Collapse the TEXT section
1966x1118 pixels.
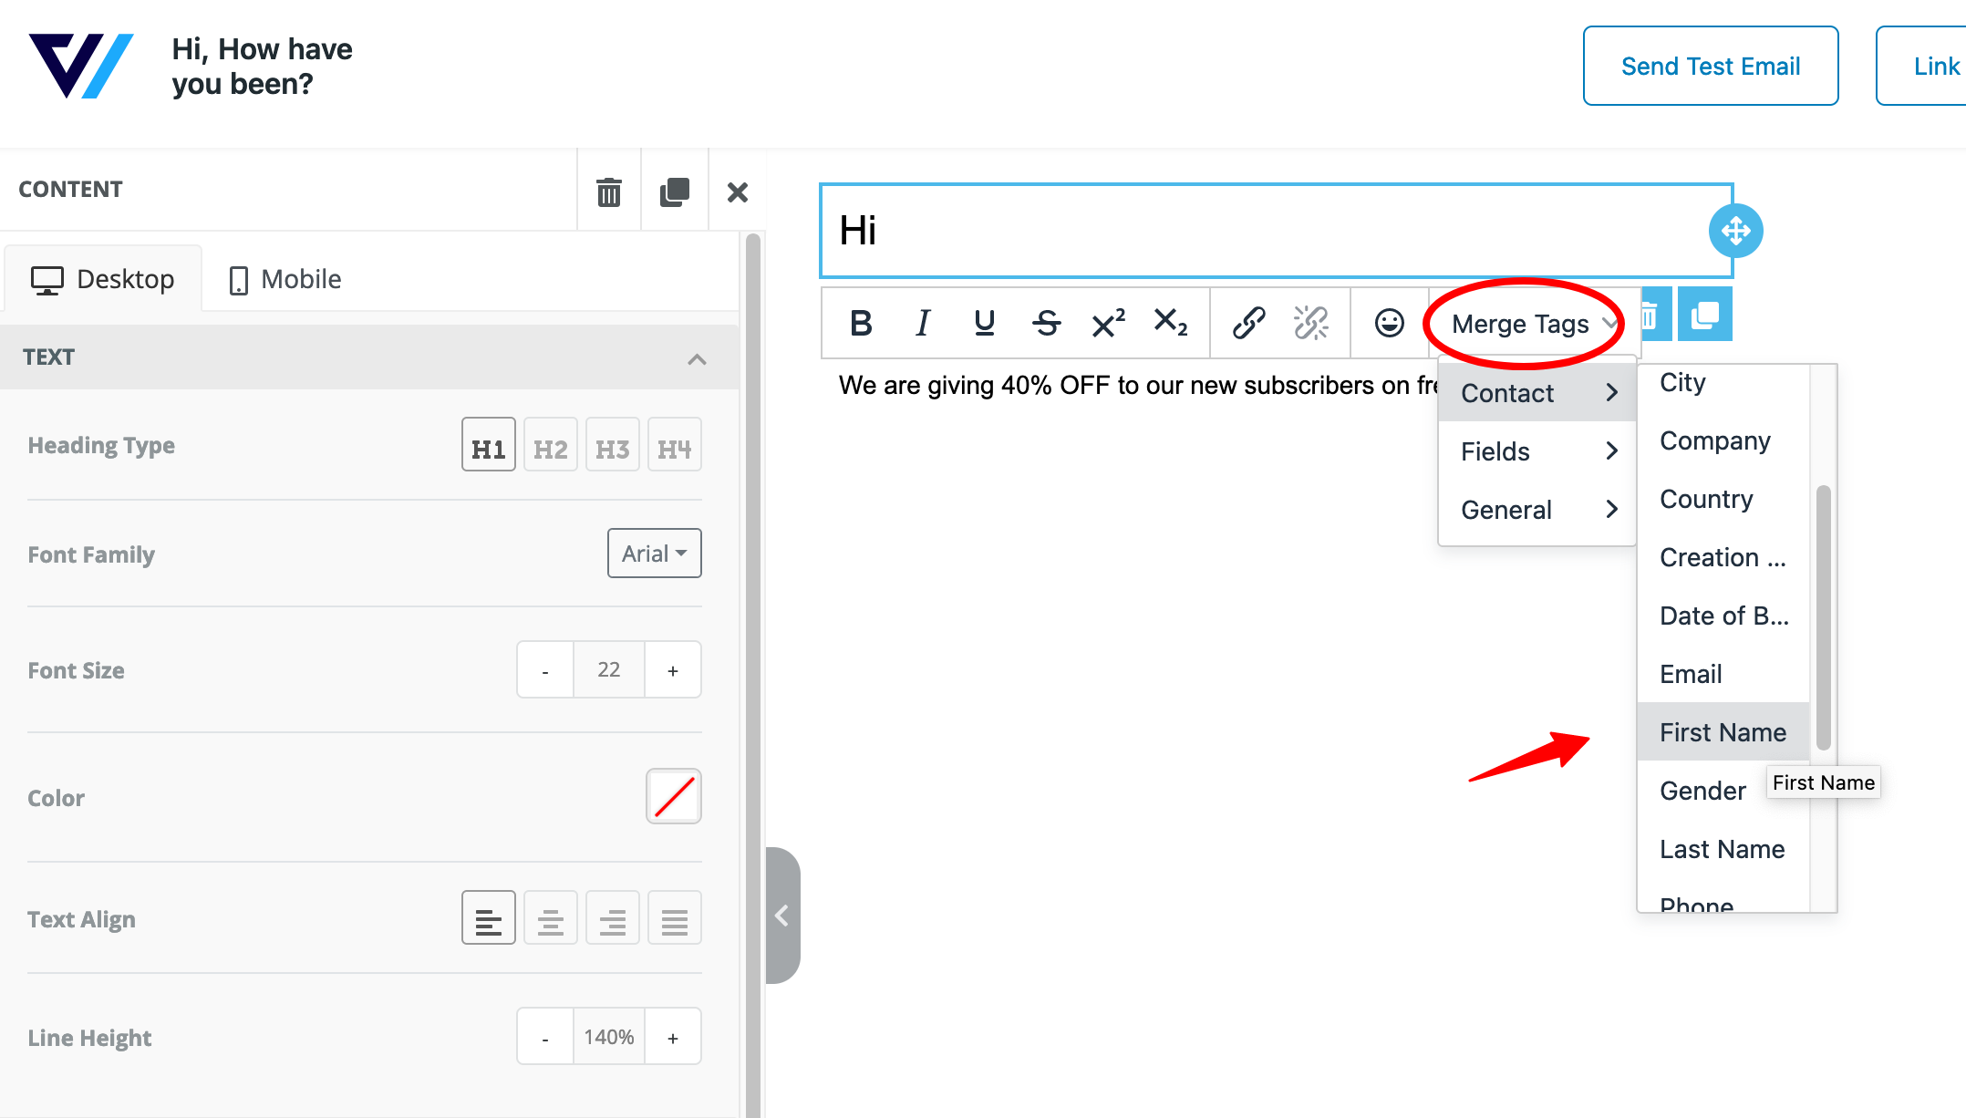pos(697,358)
